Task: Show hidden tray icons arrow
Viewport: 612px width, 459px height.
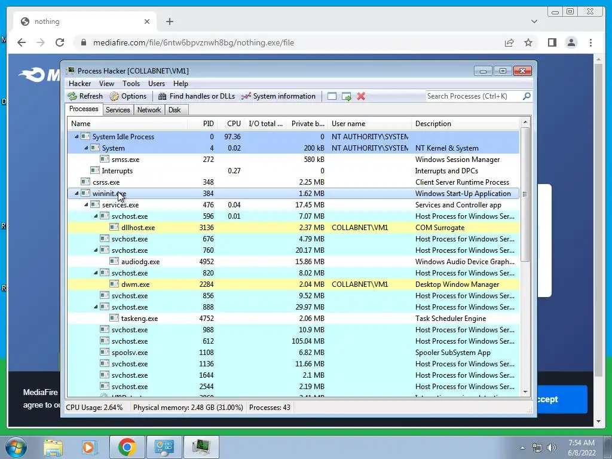Action: [522, 448]
